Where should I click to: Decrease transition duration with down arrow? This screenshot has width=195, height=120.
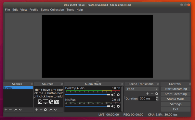(x=157, y=100)
